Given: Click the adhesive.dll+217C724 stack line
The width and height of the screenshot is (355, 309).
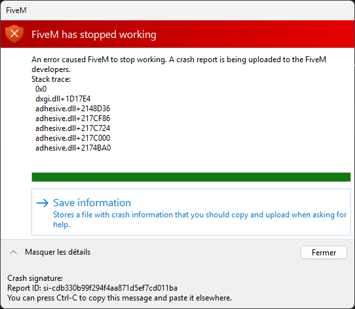Looking at the screenshot, I should pos(73,128).
